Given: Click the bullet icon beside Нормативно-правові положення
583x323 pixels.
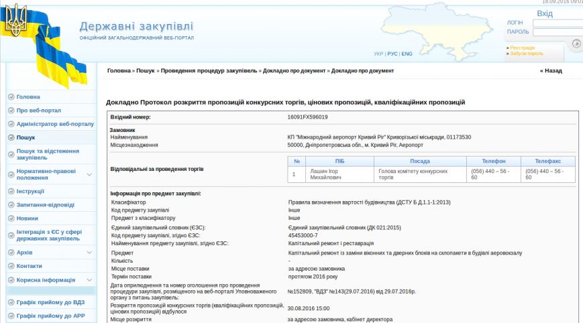Looking at the screenshot, I should [11, 174].
